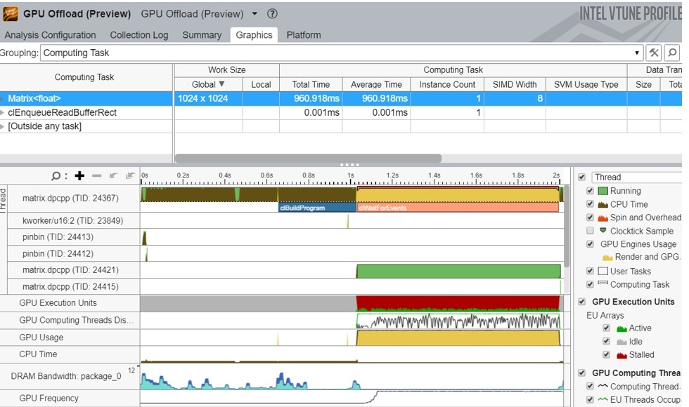Viewport: 689px width, 407px height.
Task: Click the timeline zoom in plus icon
Action: (x=79, y=176)
